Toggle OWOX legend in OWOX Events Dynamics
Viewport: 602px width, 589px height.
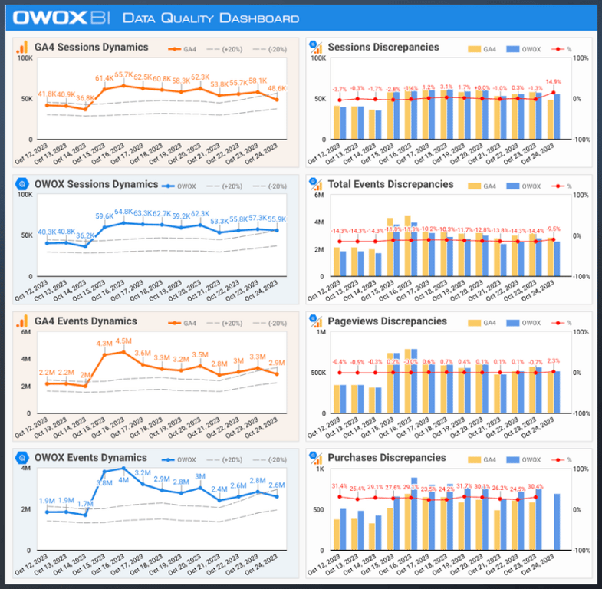(x=179, y=460)
